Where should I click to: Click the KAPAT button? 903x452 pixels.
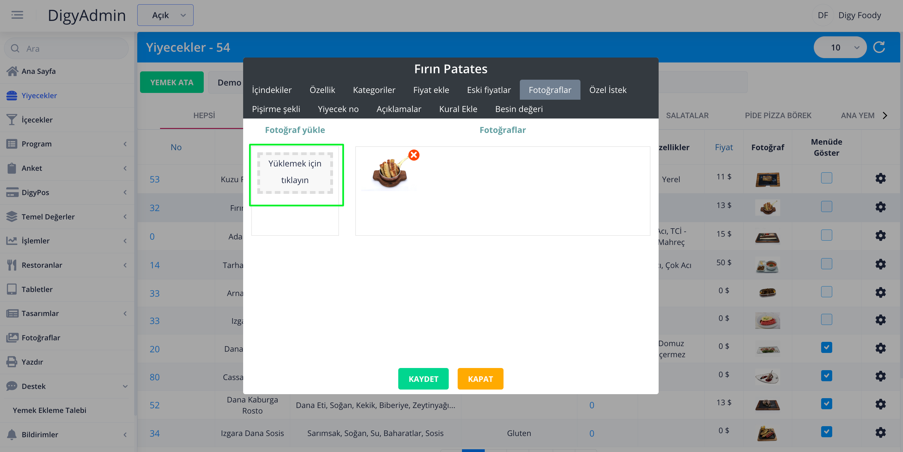(x=480, y=379)
